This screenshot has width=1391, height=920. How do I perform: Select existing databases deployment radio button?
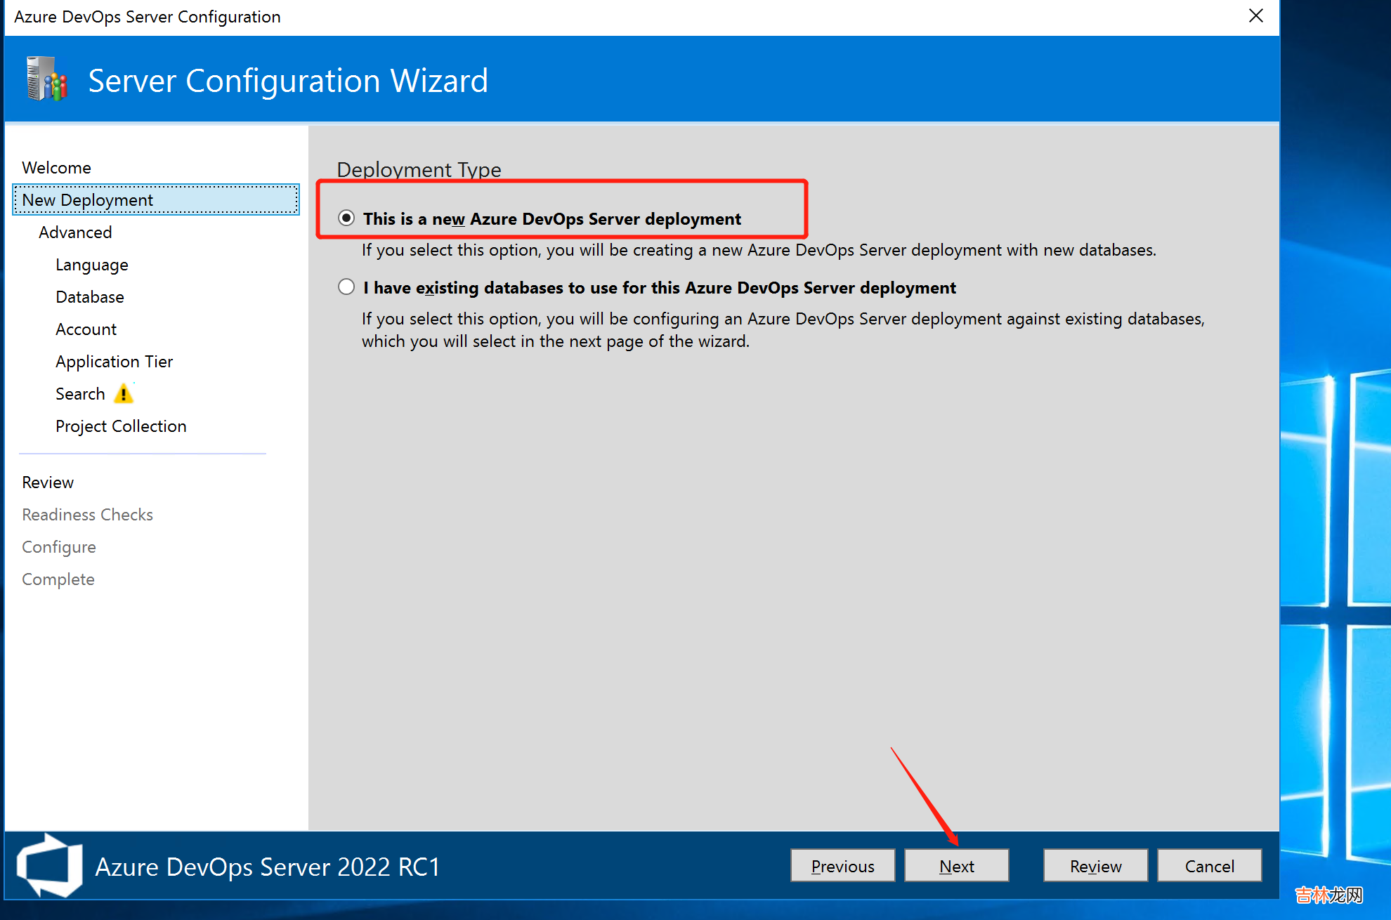(346, 287)
